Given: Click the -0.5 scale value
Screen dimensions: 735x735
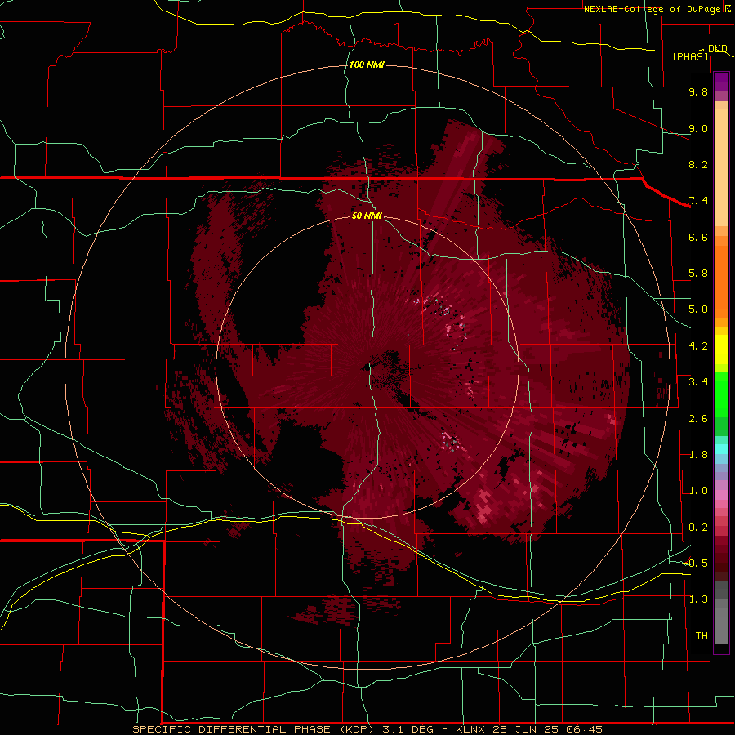Looking at the screenshot, I should (x=695, y=563).
